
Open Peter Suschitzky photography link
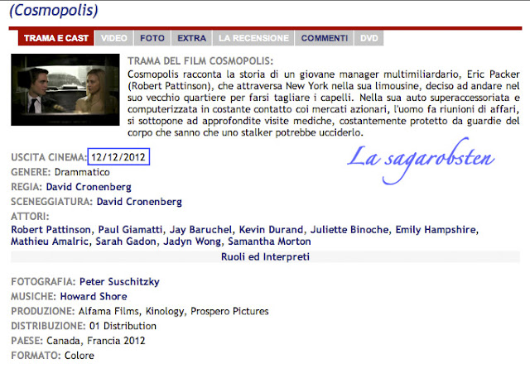pyautogui.click(x=119, y=281)
